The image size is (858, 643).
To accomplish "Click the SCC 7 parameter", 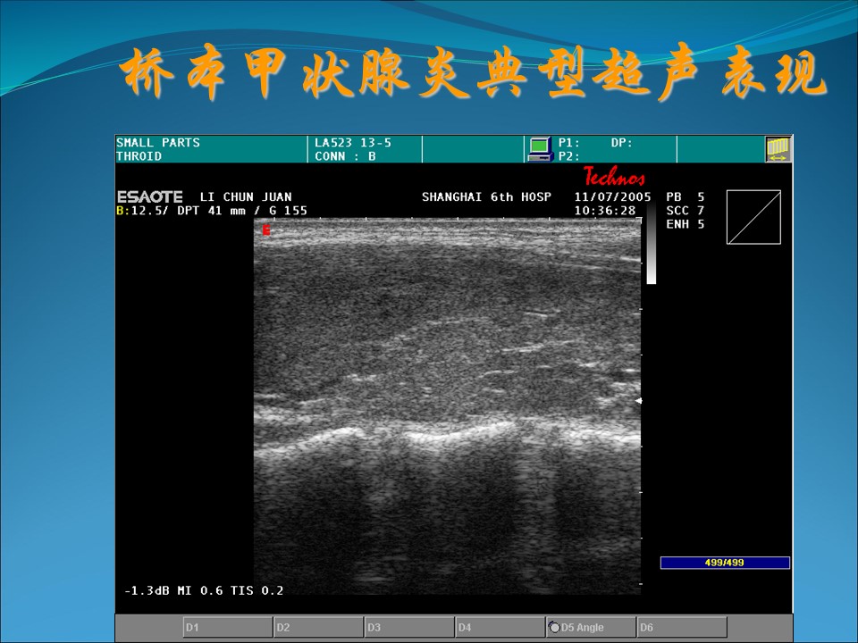I will pyautogui.click(x=686, y=211).
